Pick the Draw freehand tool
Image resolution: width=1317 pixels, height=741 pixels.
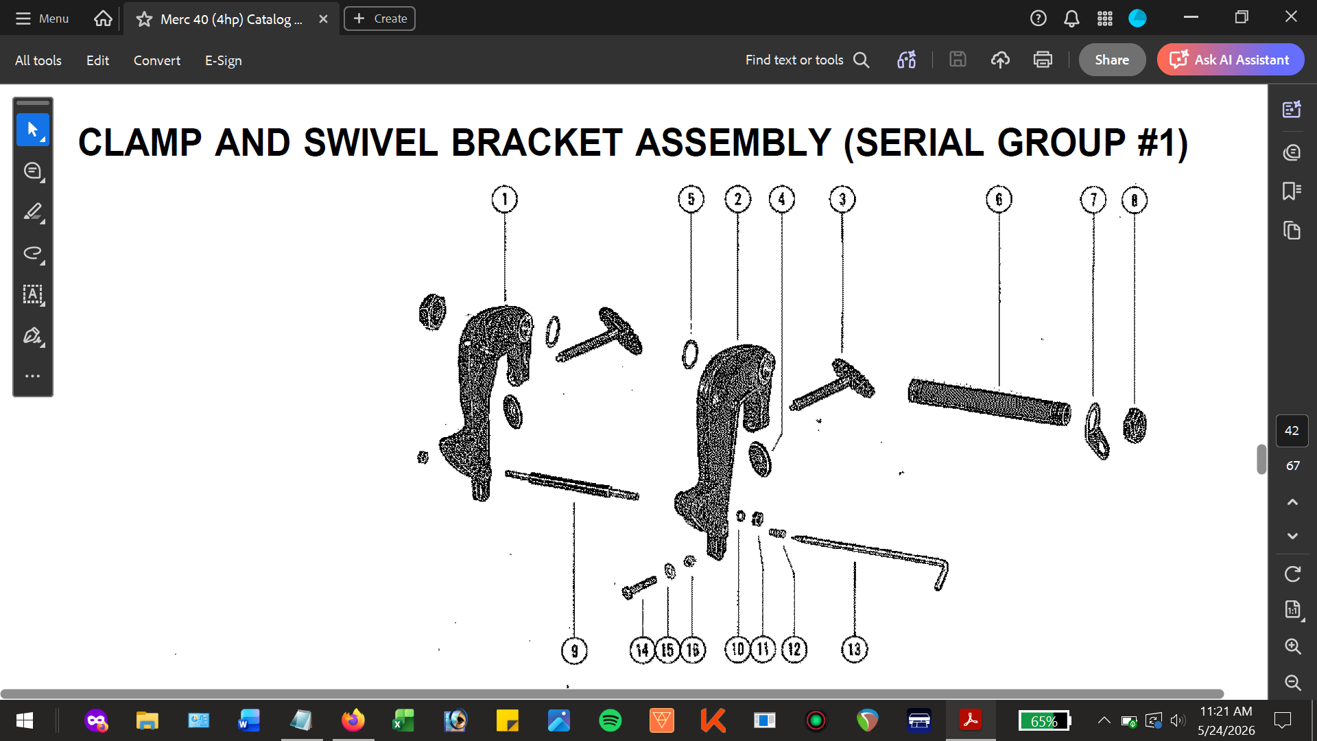(32, 253)
